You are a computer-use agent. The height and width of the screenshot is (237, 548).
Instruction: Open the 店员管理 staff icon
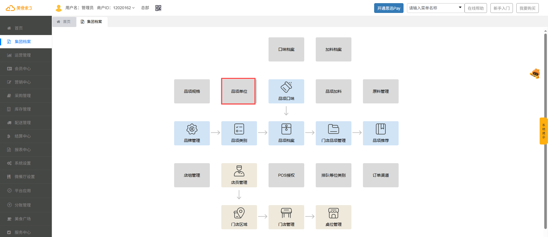coord(239,171)
